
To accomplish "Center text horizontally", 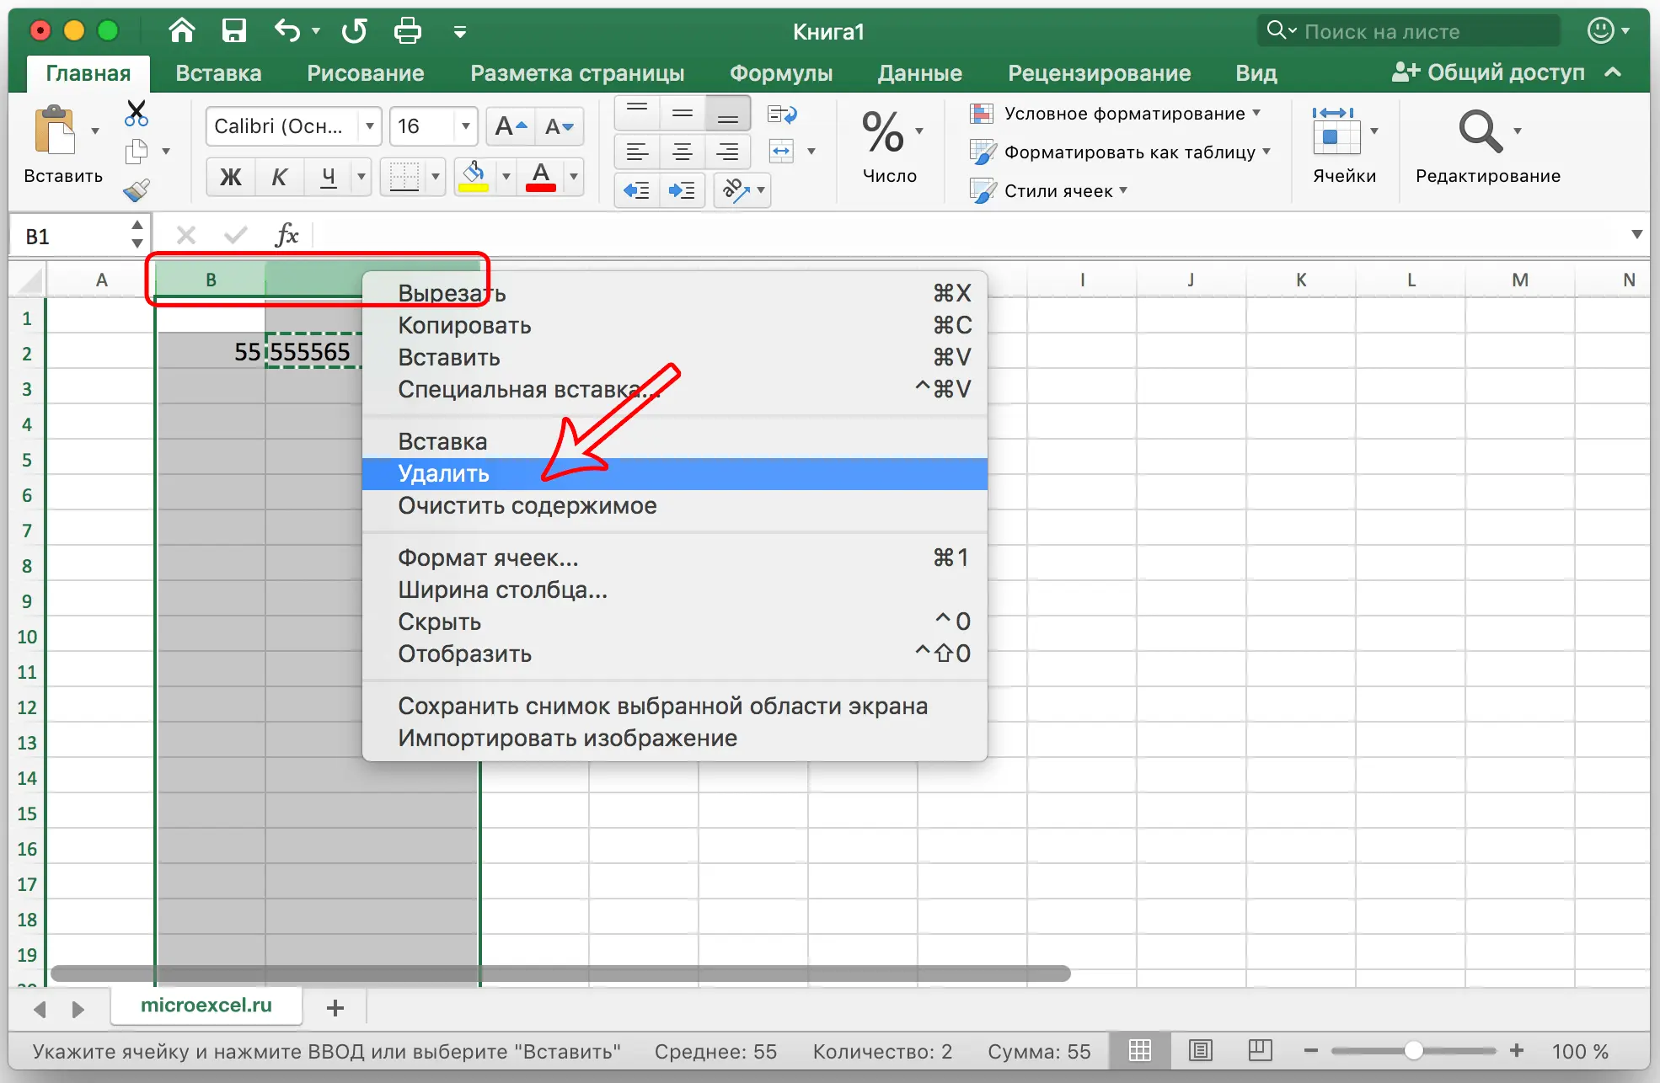I will [x=683, y=152].
